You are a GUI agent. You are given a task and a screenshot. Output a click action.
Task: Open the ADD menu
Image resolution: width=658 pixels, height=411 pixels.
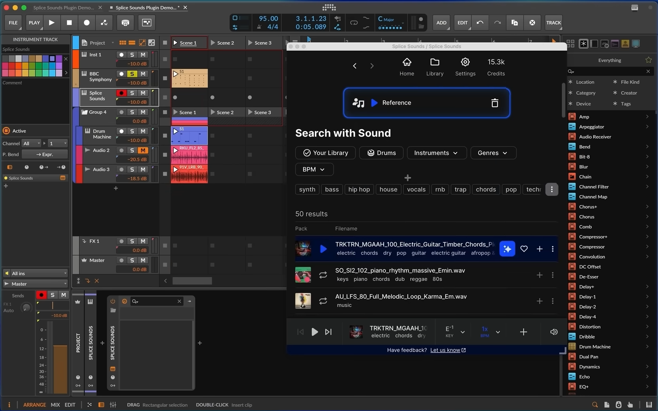click(441, 22)
